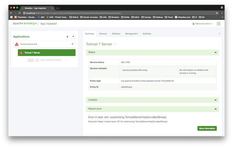This screenshot has height=148, width=233.
Task: Open the Management tab
Action: [x=131, y=34]
